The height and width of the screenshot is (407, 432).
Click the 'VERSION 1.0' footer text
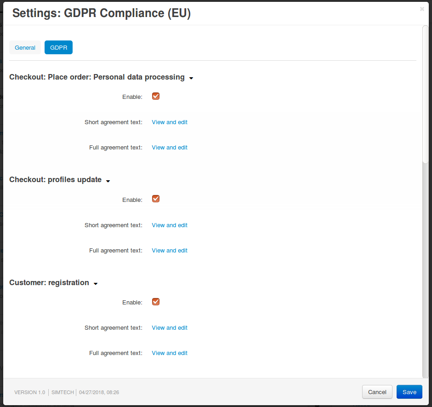29,392
